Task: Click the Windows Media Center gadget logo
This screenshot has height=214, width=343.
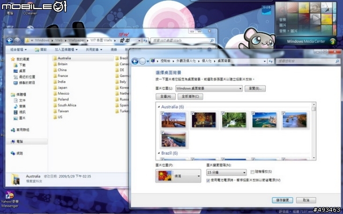Action: (333, 41)
